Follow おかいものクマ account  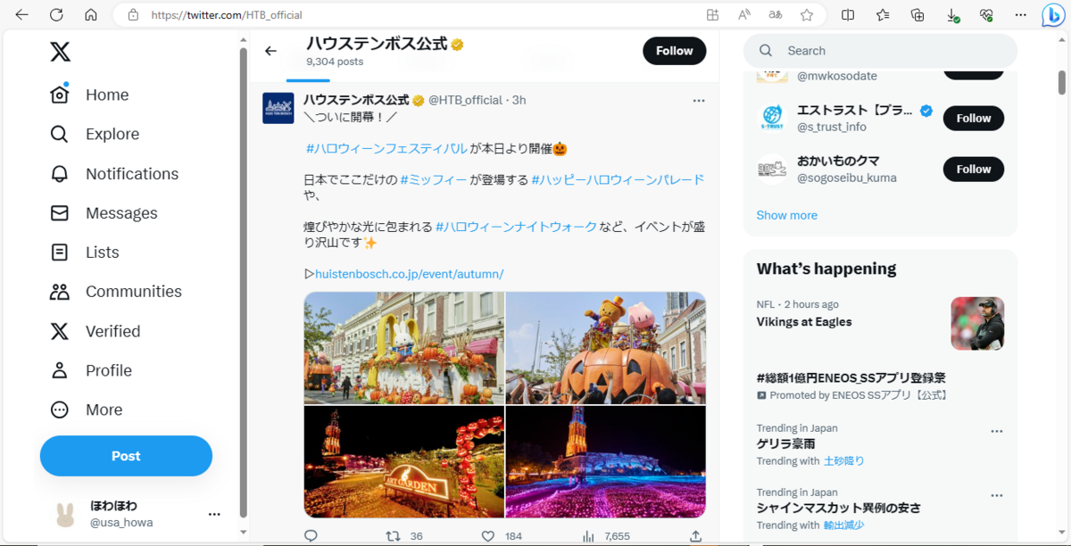pos(974,169)
